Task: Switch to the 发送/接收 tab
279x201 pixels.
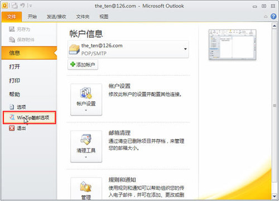Action: click(x=56, y=17)
